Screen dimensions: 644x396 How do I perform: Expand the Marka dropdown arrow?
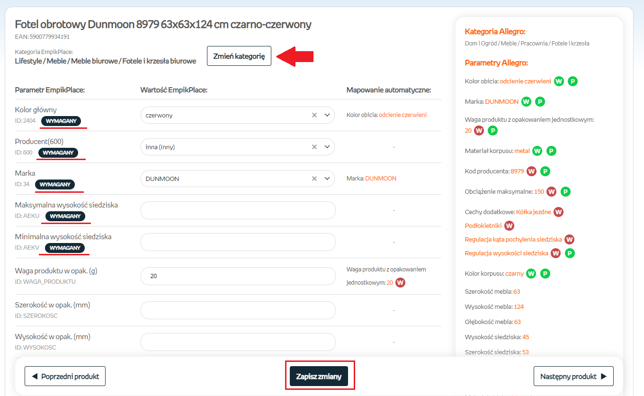point(327,179)
